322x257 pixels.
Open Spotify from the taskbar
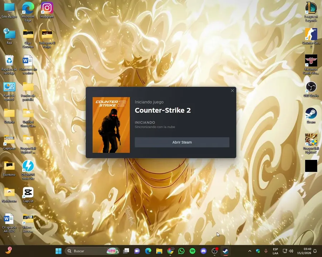point(192,251)
